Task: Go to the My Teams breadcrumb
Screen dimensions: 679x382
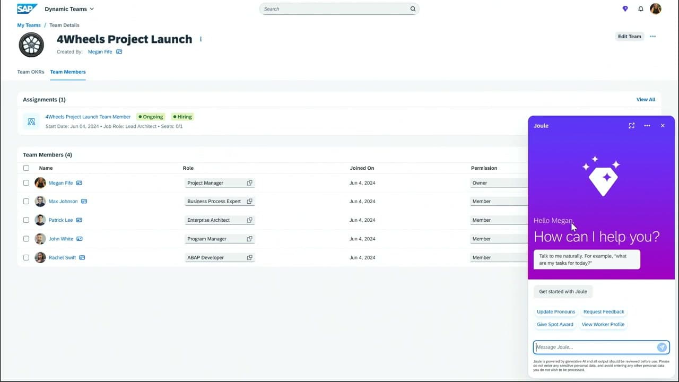Action: tap(29, 25)
